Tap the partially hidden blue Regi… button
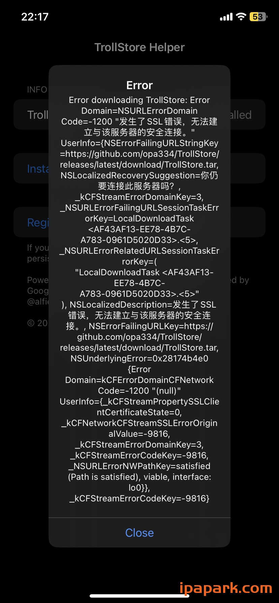The image size is (279, 603). 38,222
